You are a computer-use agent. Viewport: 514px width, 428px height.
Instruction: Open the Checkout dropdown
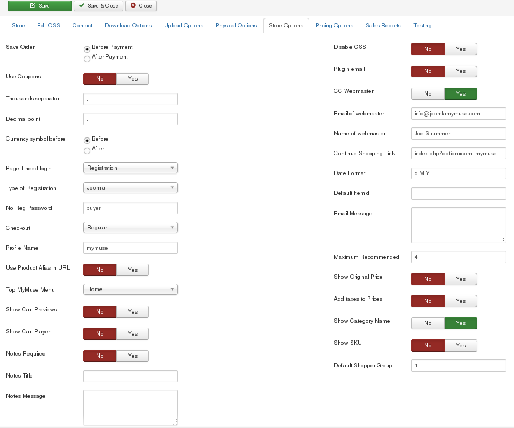pos(131,228)
